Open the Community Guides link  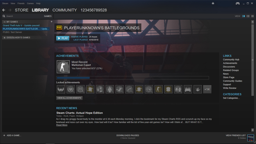coord(232,81)
